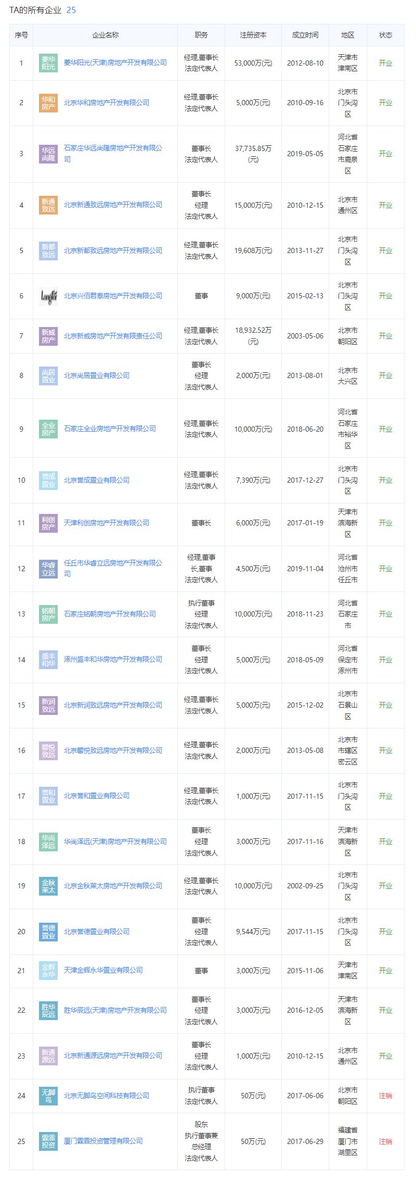The image size is (416, 1182).
Task: Click the 新通致远 logo icon
Action: point(48,205)
